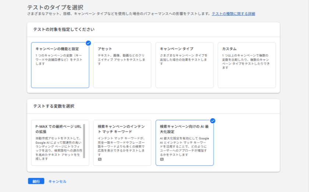309x192 pixels.
Task: Select the キャンペーン タイプ test target card
Action: click(184, 65)
